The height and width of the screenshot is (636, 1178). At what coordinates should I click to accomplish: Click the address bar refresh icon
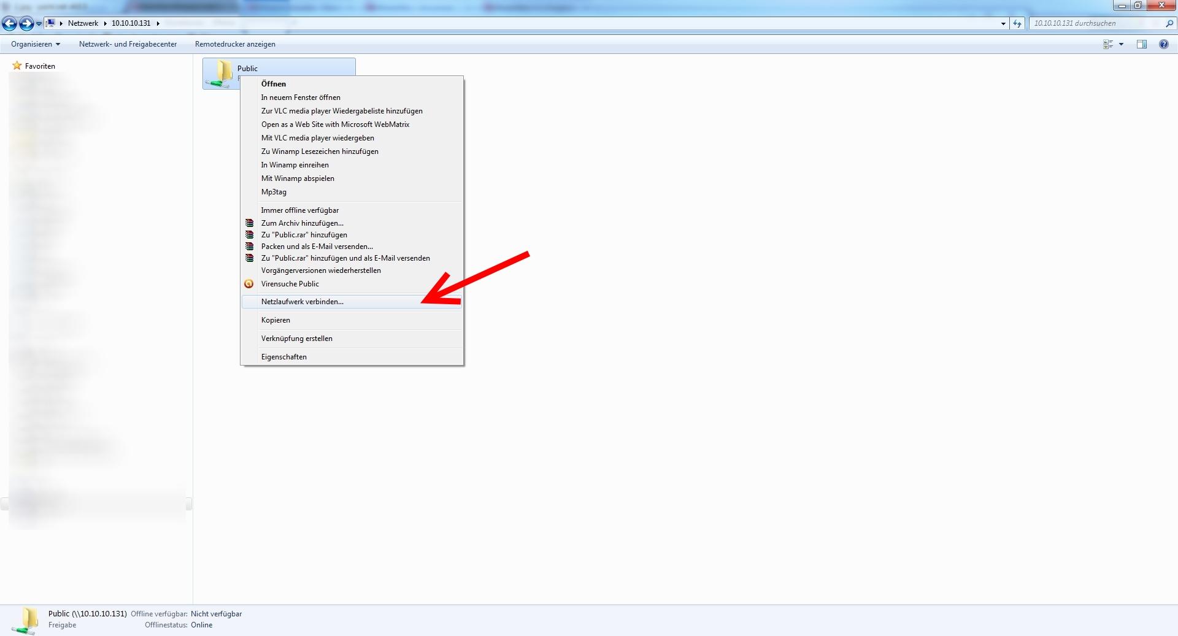click(x=1017, y=23)
